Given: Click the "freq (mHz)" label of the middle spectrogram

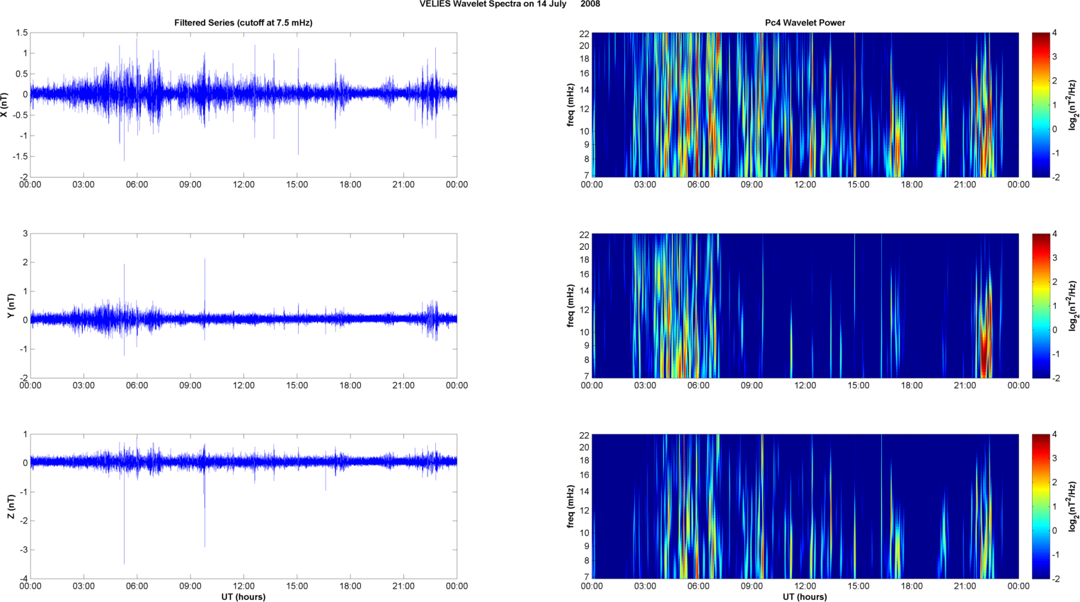Looking at the screenshot, I should [570, 306].
